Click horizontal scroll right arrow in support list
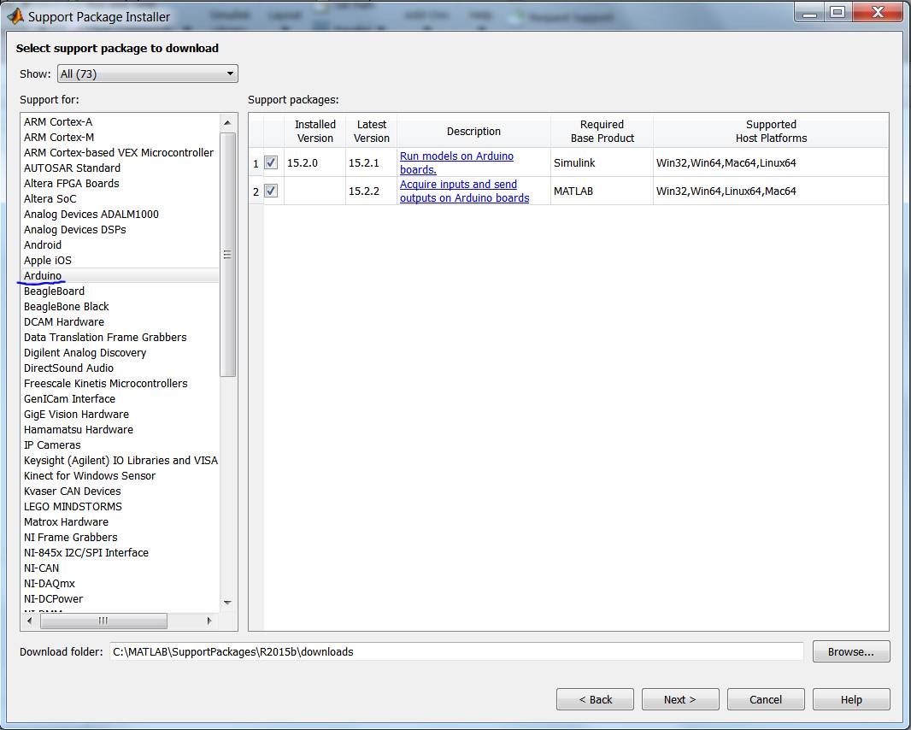Viewport: 911px width, 730px height. [209, 621]
